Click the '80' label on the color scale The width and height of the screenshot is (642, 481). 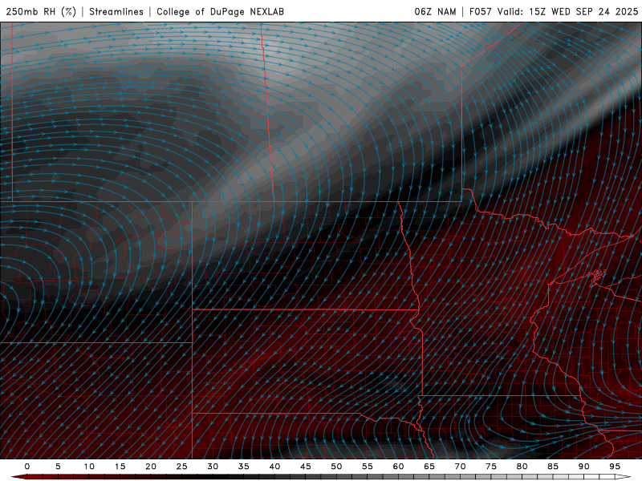522,467
